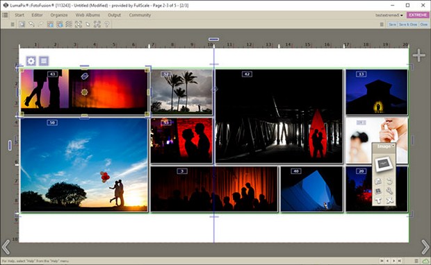Click the number label 50 on the photo
Viewport: 431px width, 265px height.
[x=52, y=123]
